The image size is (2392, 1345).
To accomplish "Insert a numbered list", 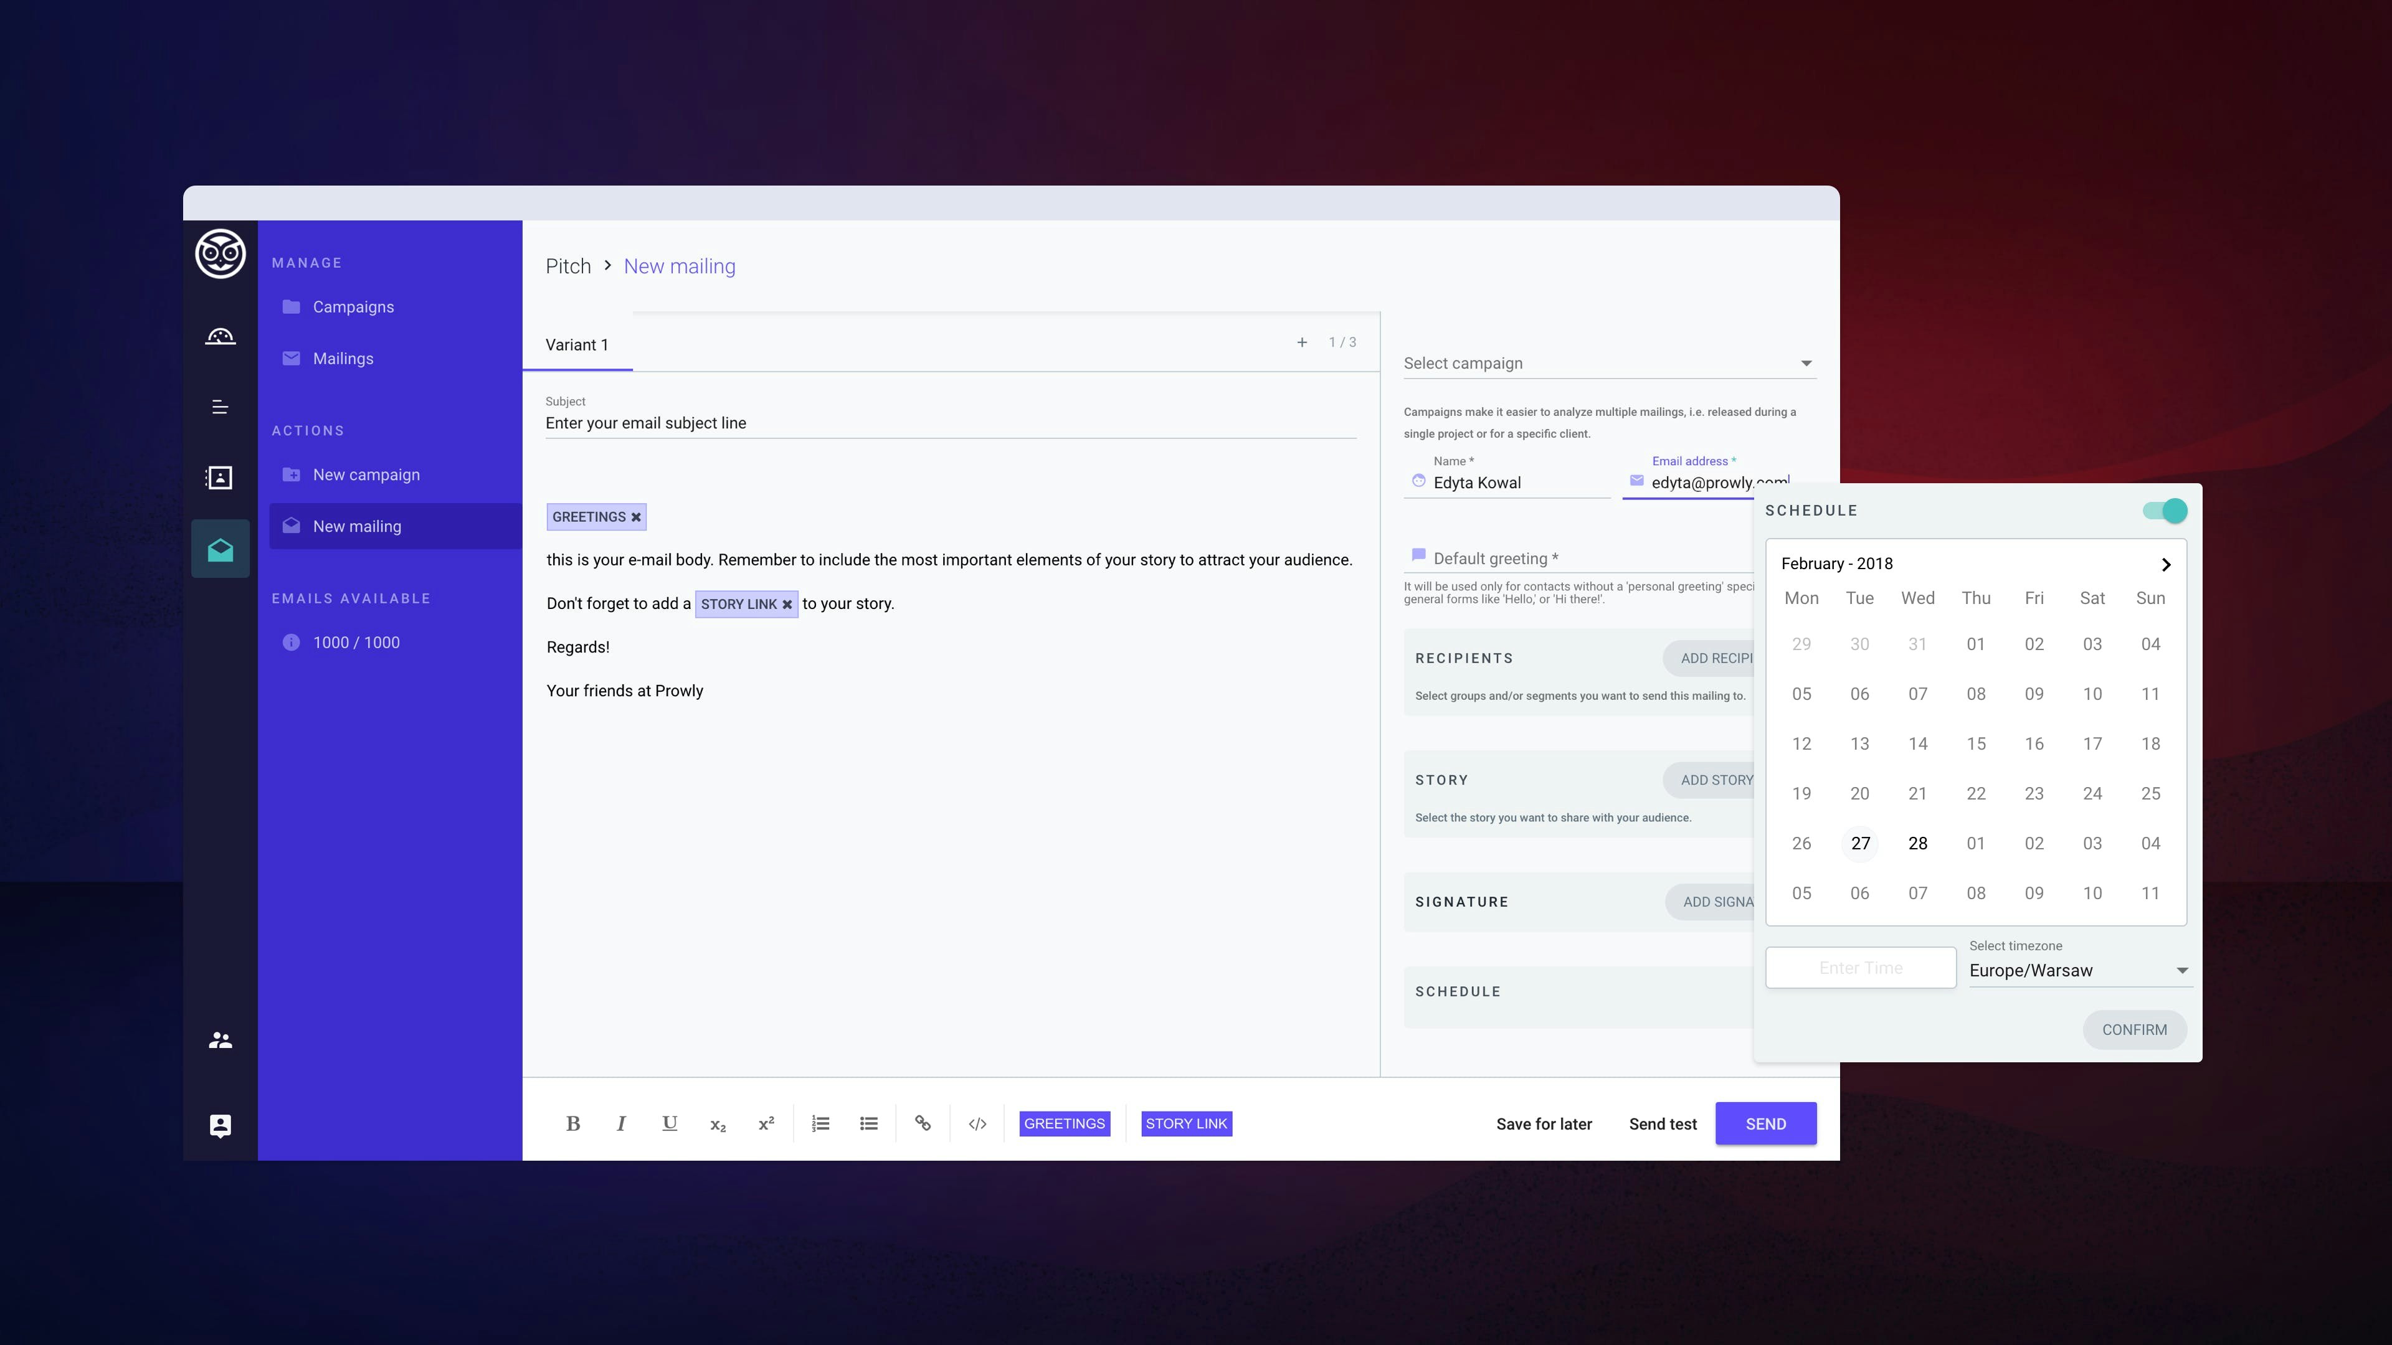I will point(821,1124).
